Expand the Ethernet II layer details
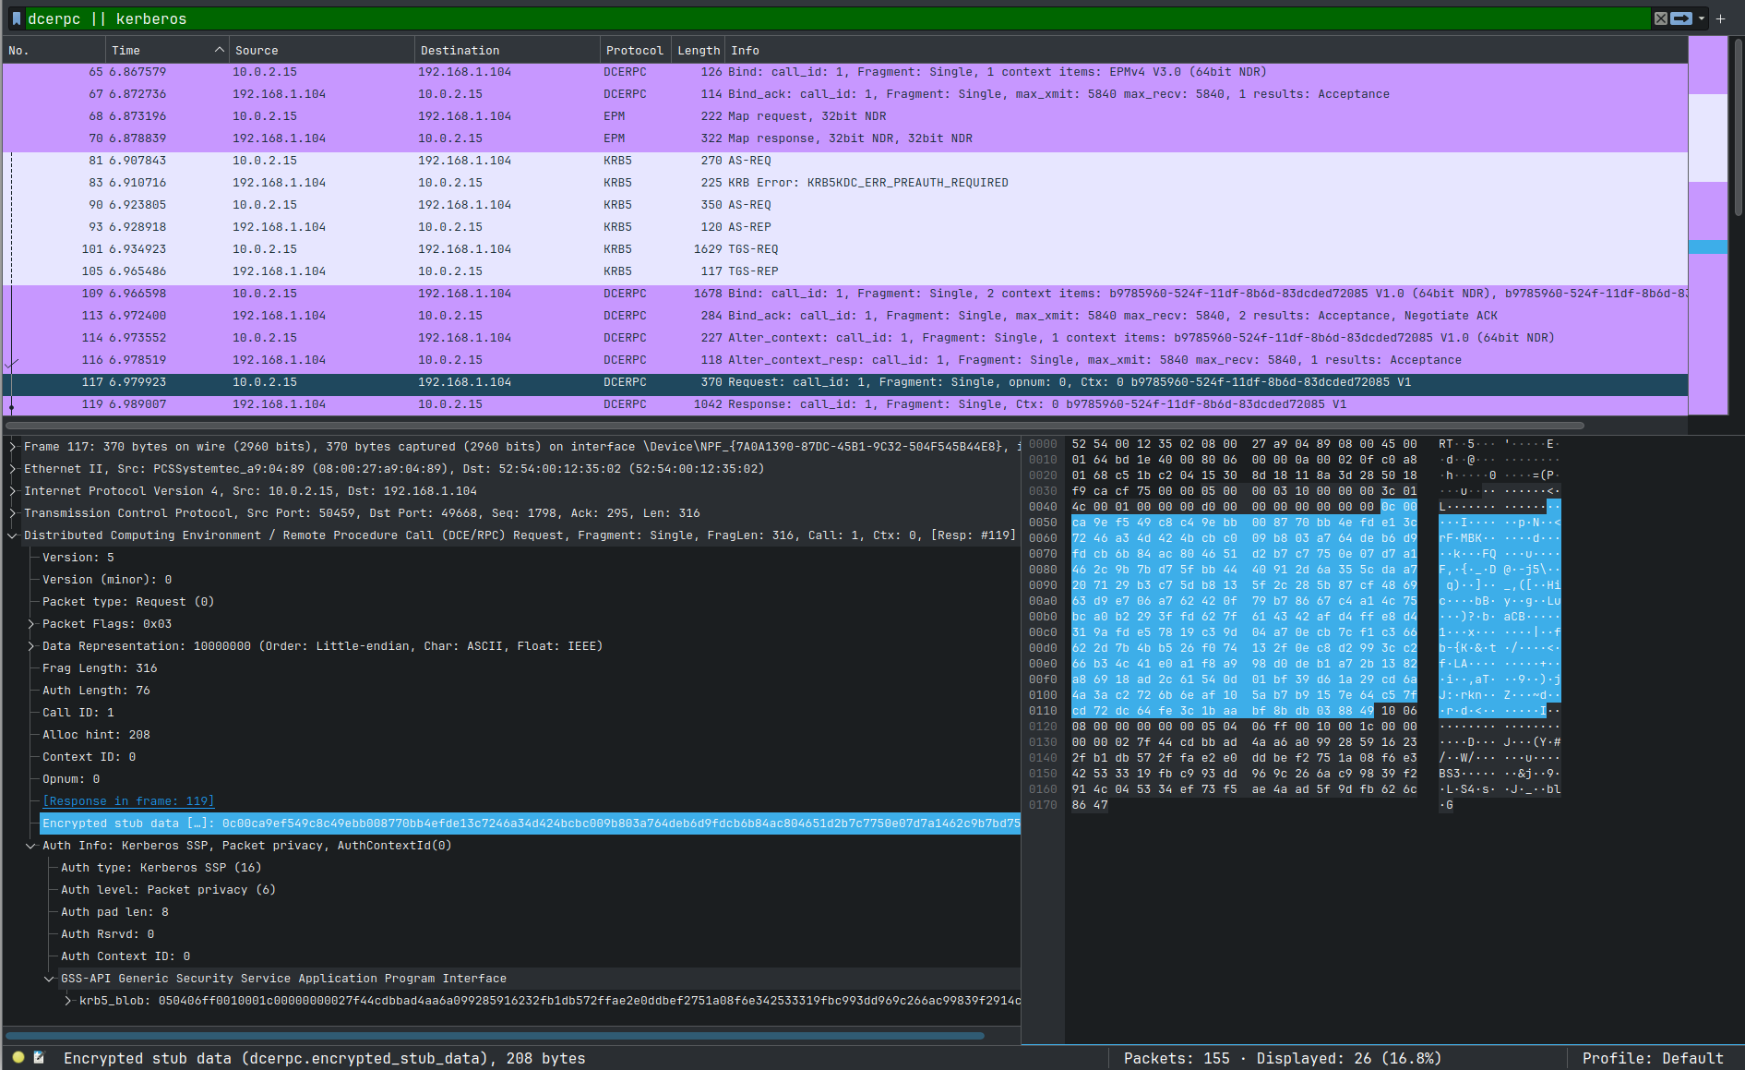This screenshot has height=1070, width=1745. [12, 468]
